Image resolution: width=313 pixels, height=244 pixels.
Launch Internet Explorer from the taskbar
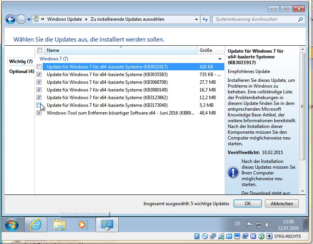[x=36, y=225]
